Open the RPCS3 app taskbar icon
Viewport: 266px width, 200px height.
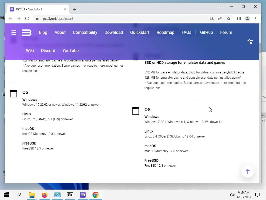(x=83, y=195)
